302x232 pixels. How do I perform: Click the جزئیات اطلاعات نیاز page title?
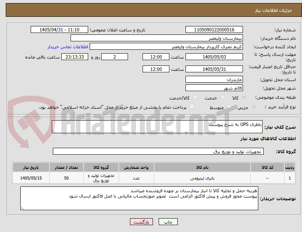pyautogui.click(x=274, y=10)
